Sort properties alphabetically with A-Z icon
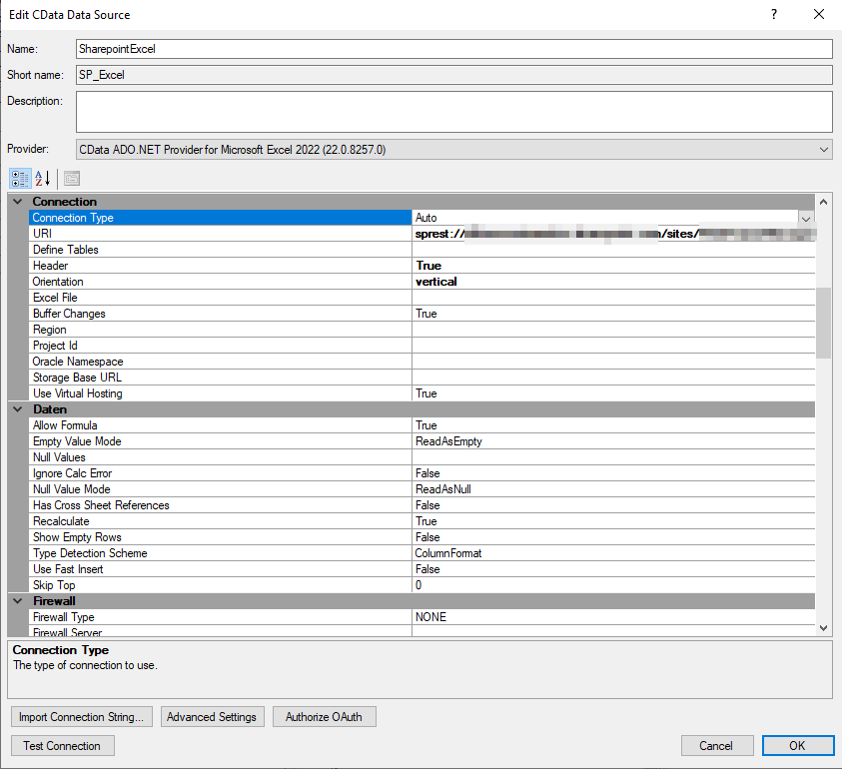 (x=43, y=179)
